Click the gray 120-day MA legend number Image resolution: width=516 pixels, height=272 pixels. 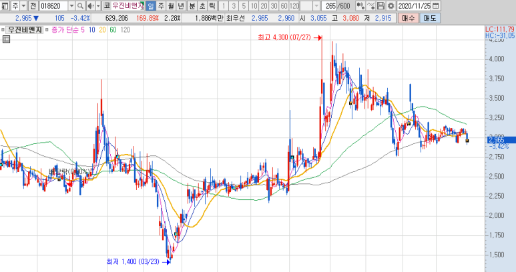(x=125, y=30)
